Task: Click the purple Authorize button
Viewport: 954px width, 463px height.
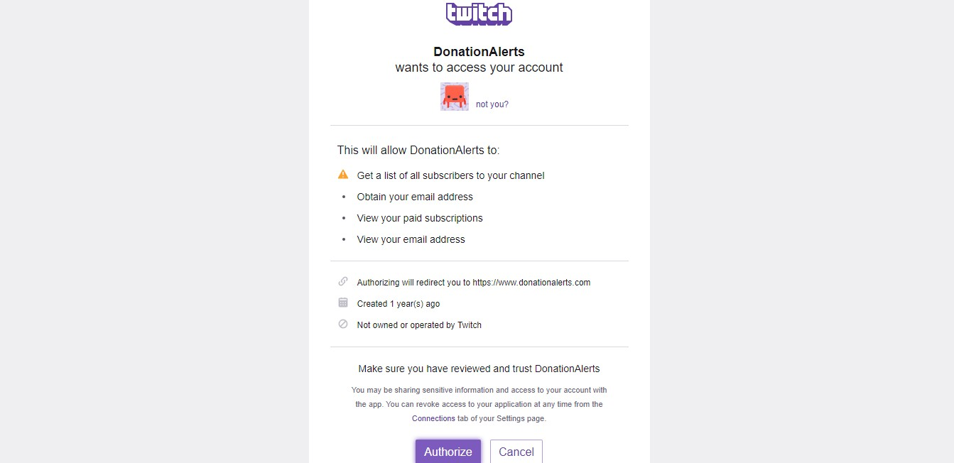Action: coord(448,452)
